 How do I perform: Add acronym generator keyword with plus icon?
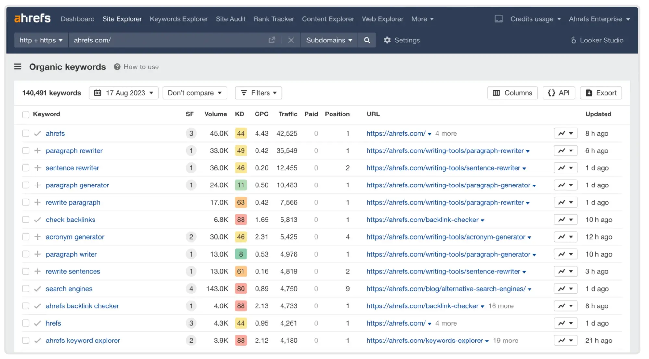pyautogui.click(x=38, y=237)
